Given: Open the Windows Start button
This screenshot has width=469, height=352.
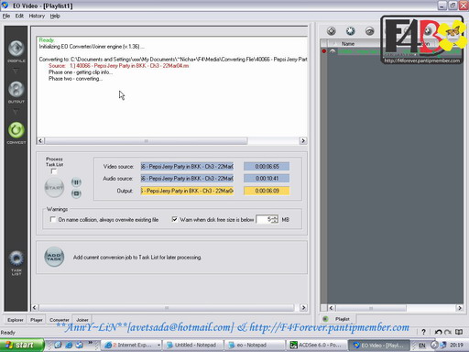Looking at the screenshot, I should [21, 345].
